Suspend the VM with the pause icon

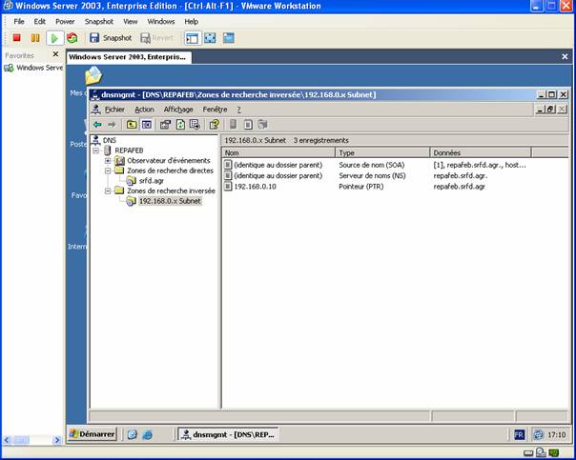coord(35,38)
